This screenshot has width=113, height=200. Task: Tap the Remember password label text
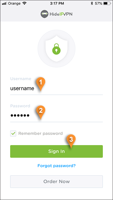point(40,134)
